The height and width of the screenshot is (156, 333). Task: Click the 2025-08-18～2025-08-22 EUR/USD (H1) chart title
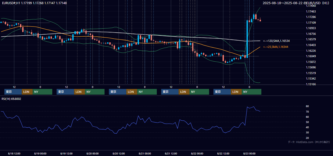[x=297, y=3]
